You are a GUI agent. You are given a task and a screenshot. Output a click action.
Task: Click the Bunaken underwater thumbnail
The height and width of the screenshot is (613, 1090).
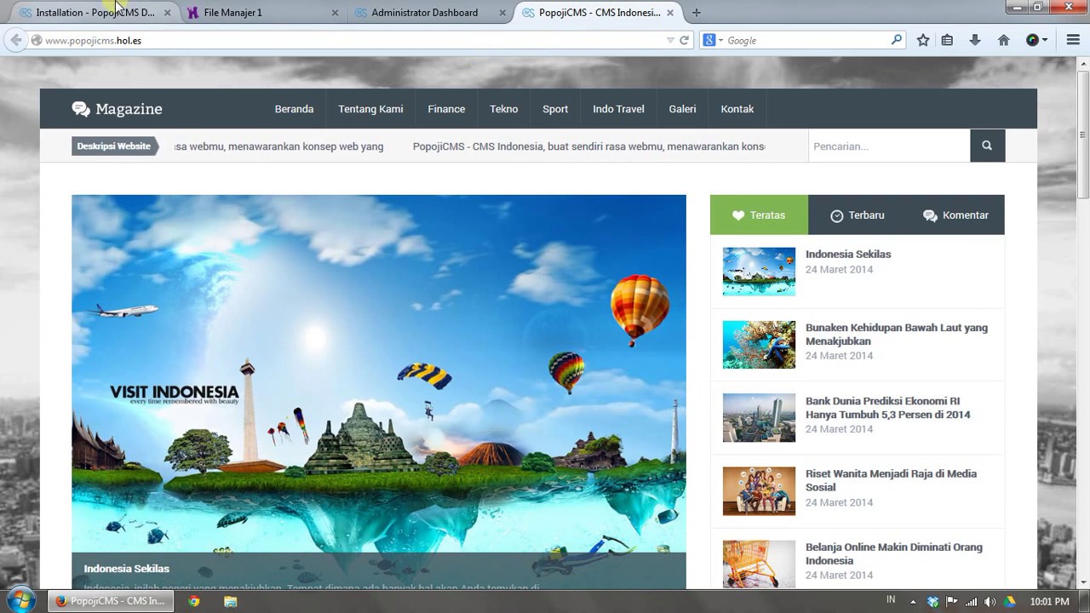coord(759,345)
